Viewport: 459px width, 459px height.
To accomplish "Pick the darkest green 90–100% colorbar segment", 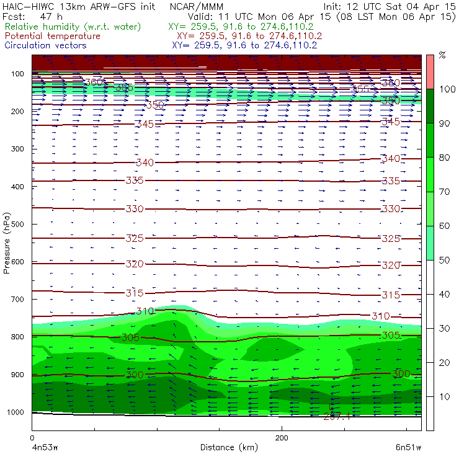I will point(430,106).
